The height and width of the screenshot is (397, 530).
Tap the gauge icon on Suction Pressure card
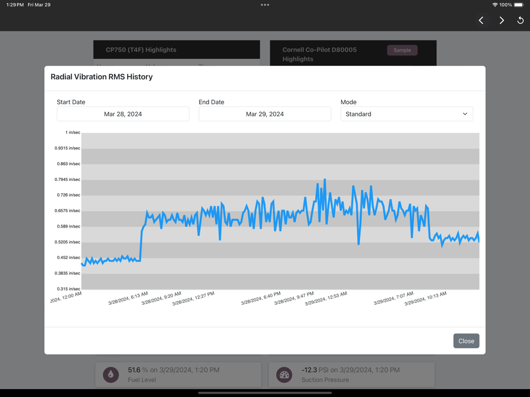point(284,374)
